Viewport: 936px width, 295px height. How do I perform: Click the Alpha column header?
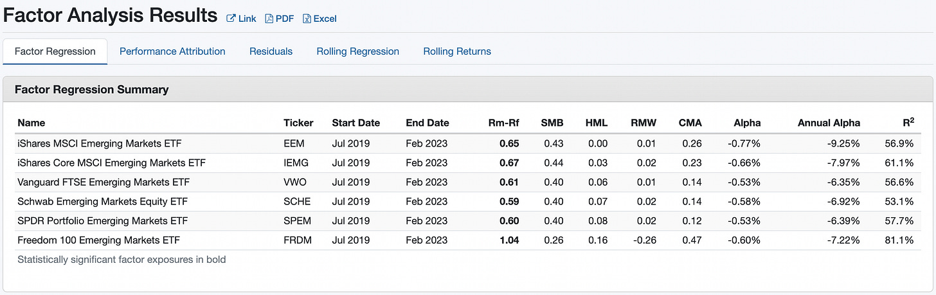tap(747, 123)
